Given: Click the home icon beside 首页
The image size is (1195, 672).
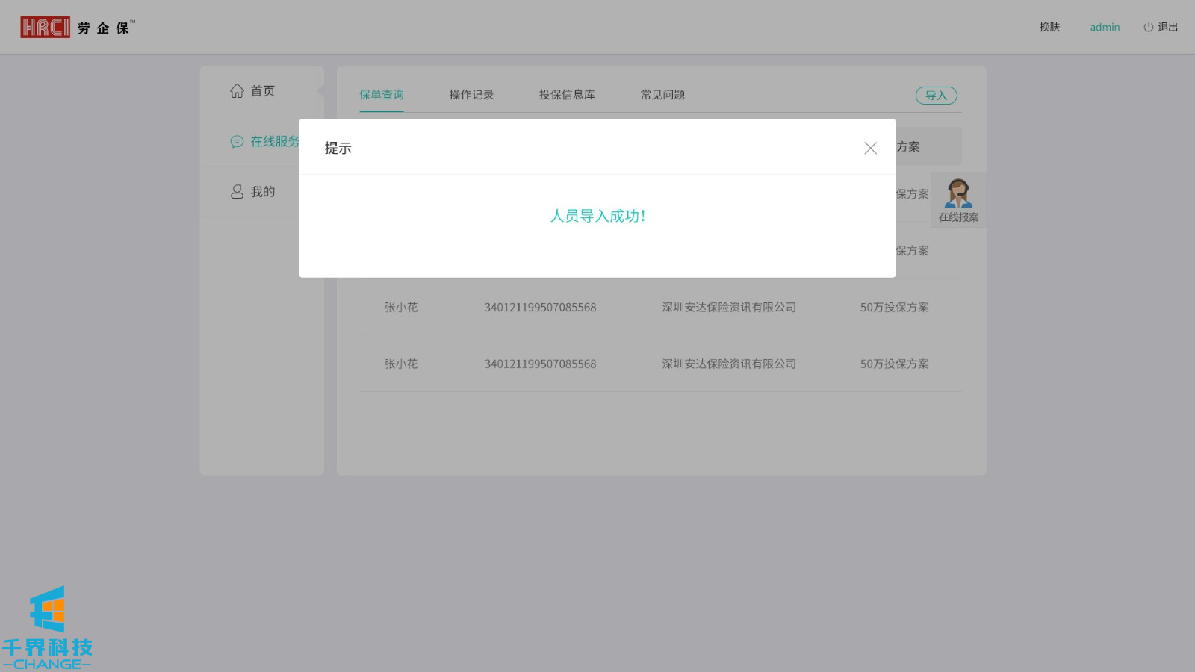Looking at the screenshot, I should click(237, 91).
